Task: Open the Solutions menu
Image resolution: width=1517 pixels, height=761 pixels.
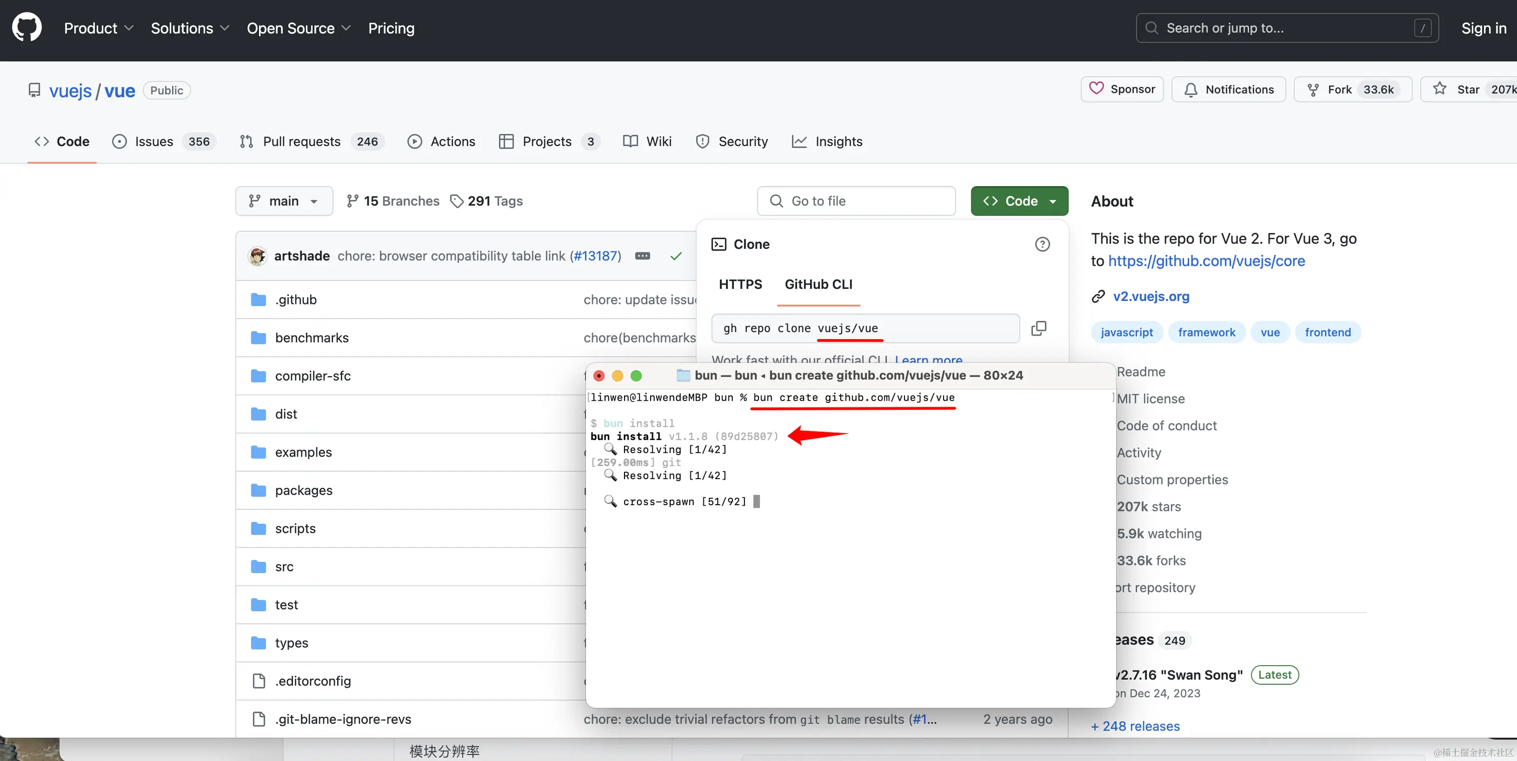Action: tap(190, 28)
